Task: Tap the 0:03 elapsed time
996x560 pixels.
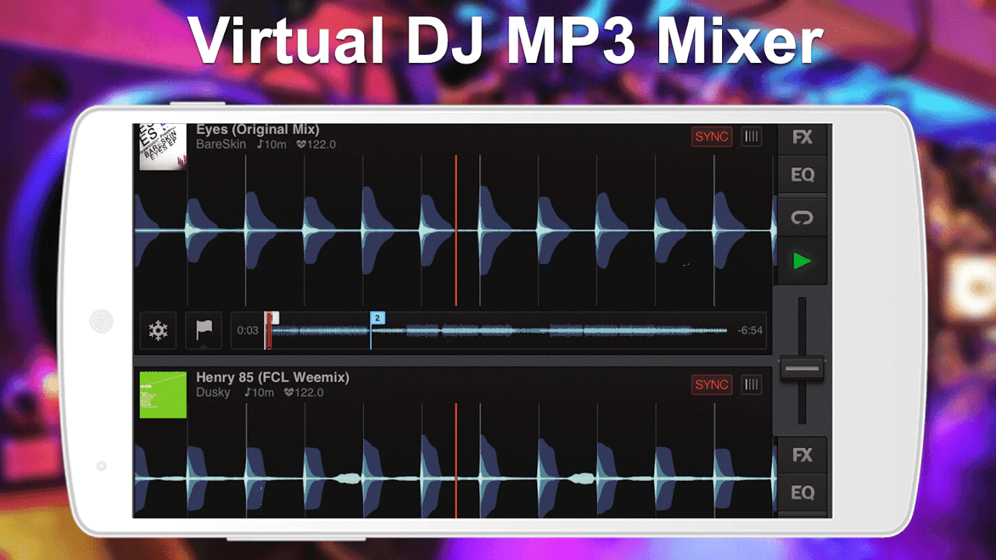Action: (x=247, y=330)
